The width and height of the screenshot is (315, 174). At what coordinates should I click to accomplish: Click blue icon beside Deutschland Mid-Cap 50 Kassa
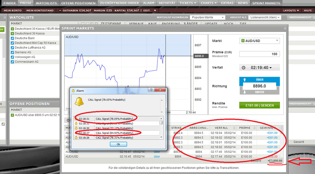tap(12, 43)
